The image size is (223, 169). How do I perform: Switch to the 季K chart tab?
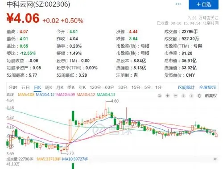tap(71, 87)
